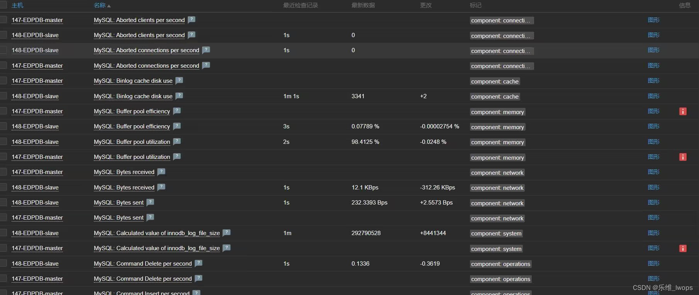Click component: network tag in slave Bytes received row
Image resolution: width=699 pixels, height=295 pixels.
(x=497, y=188)
